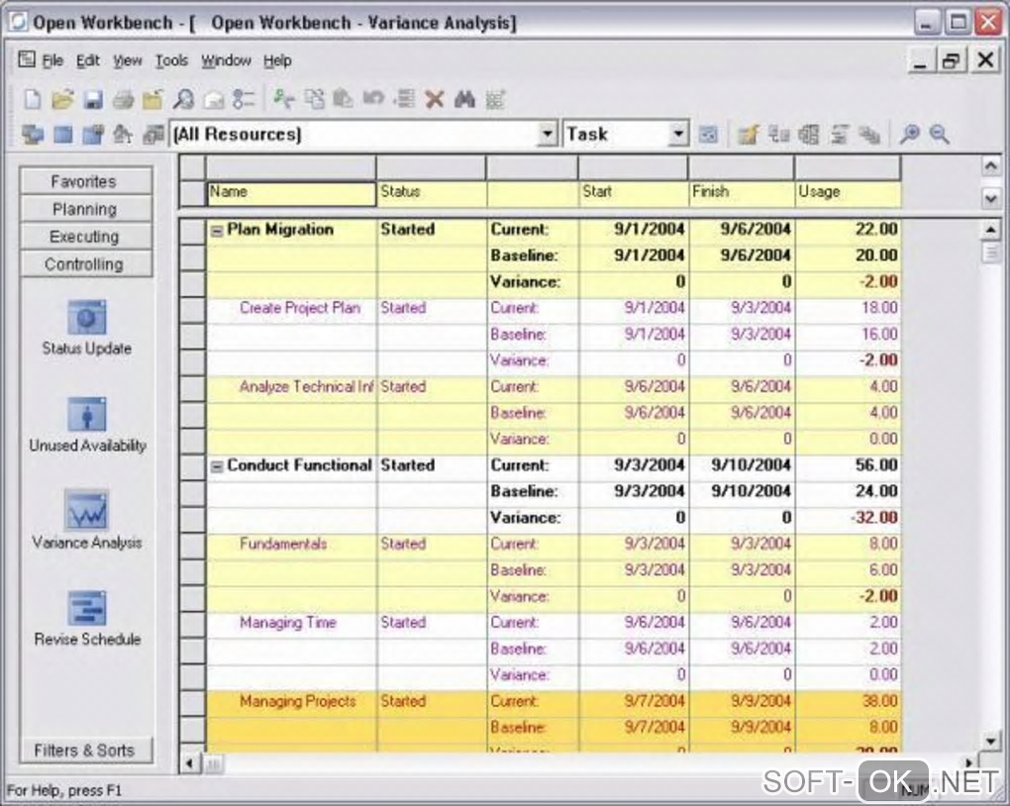This screenshot has height=806, width=1010.
Task: Open Find with the binoculars icon
Action: [x=464, y=99]
